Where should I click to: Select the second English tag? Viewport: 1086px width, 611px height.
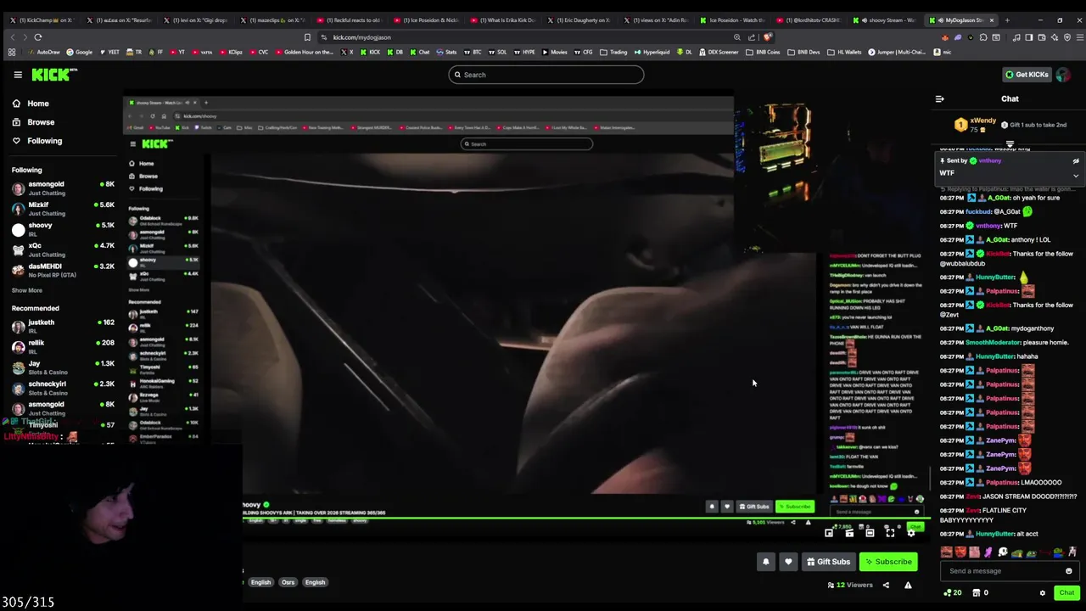[x=315, y=583]
